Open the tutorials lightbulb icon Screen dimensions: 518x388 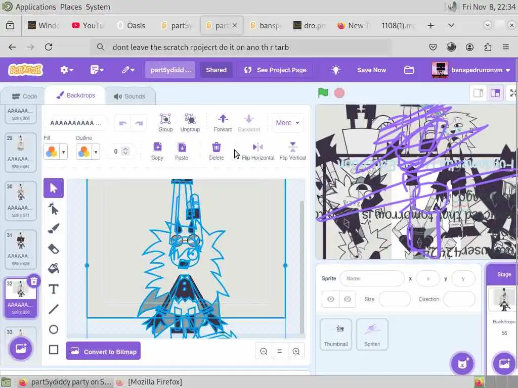pyautogui.click(x=336, y=70)
